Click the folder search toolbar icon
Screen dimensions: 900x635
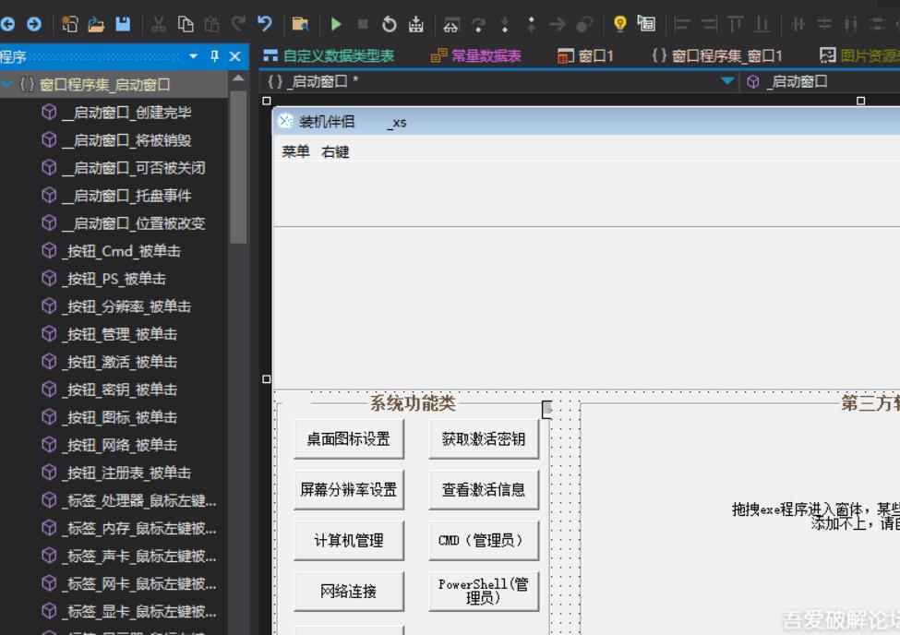[x=300, y=24]
